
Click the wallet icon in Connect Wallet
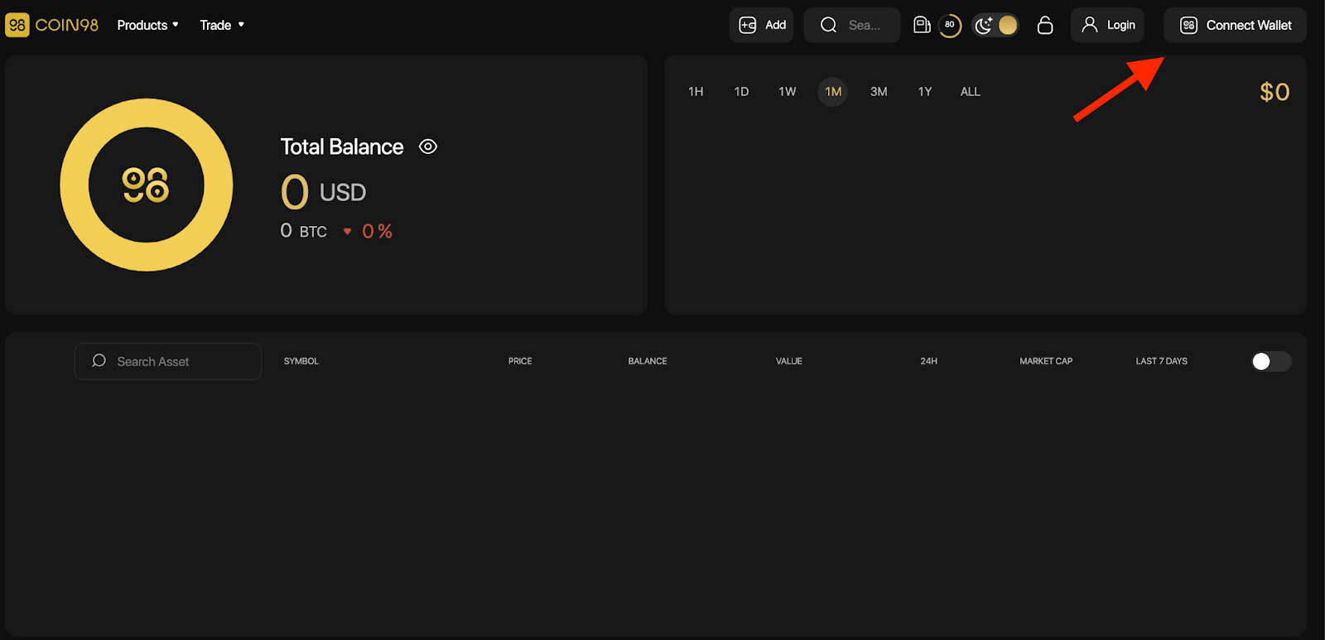pyautogui.click(x=1188, y=25)
